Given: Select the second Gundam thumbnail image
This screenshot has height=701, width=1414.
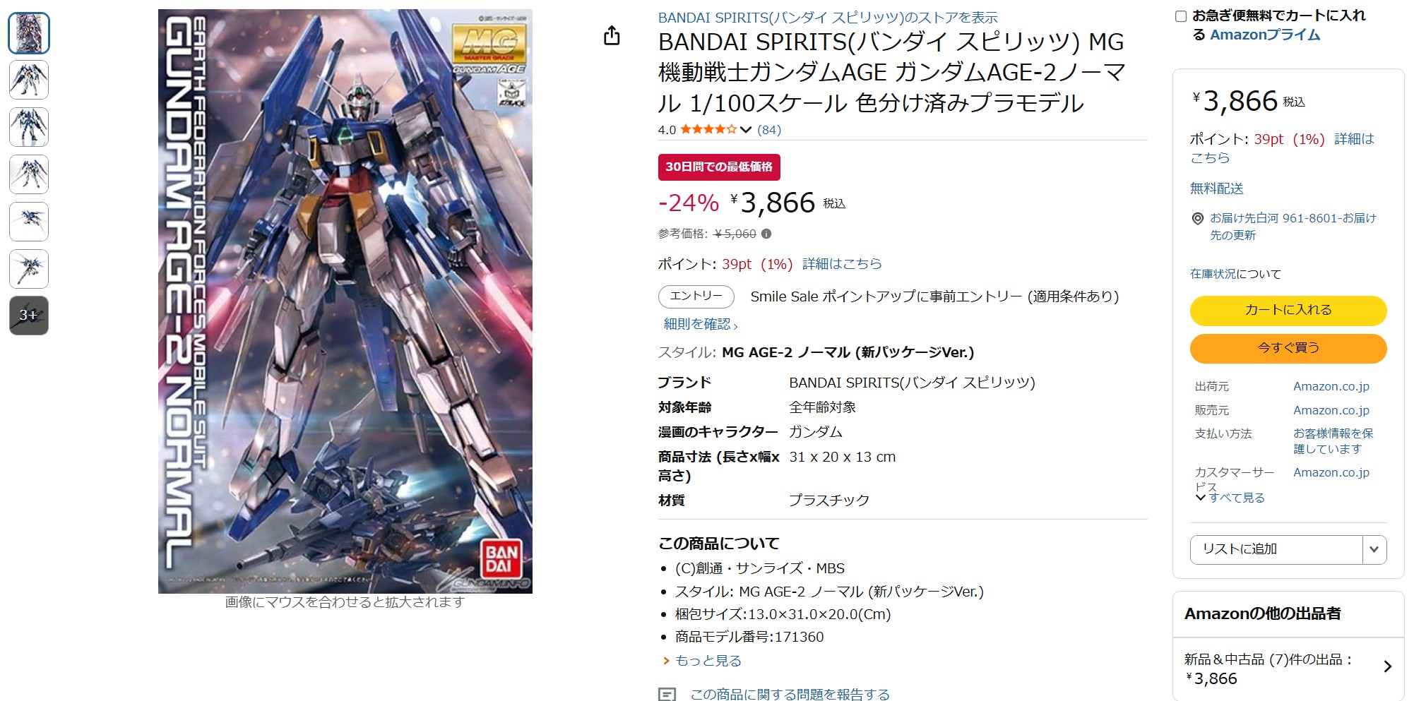Looking at the screenshot, I should [29, 80].
